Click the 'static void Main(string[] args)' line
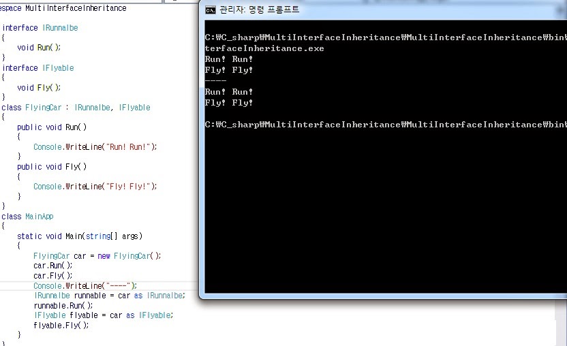The image size is (567, 346). click(80, 236)
